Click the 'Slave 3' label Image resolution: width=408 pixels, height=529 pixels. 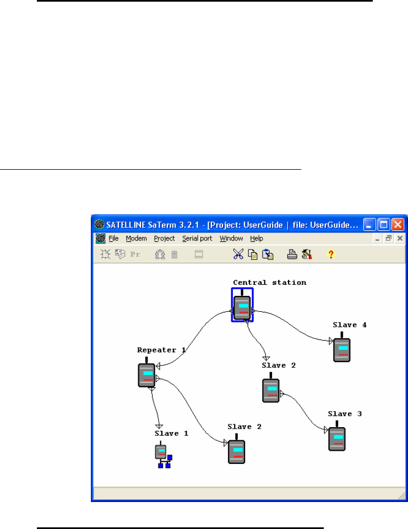pos(345,414)
